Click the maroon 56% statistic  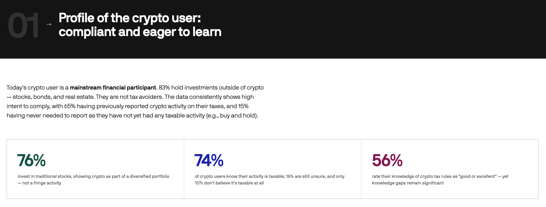[x=387, y=160]
